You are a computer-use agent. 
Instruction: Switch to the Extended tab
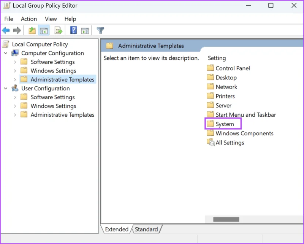[x=117, y=229]
